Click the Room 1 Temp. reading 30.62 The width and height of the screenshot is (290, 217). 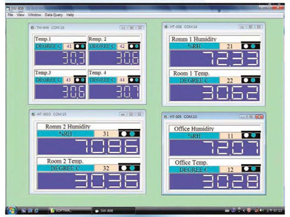pos(215,93)
